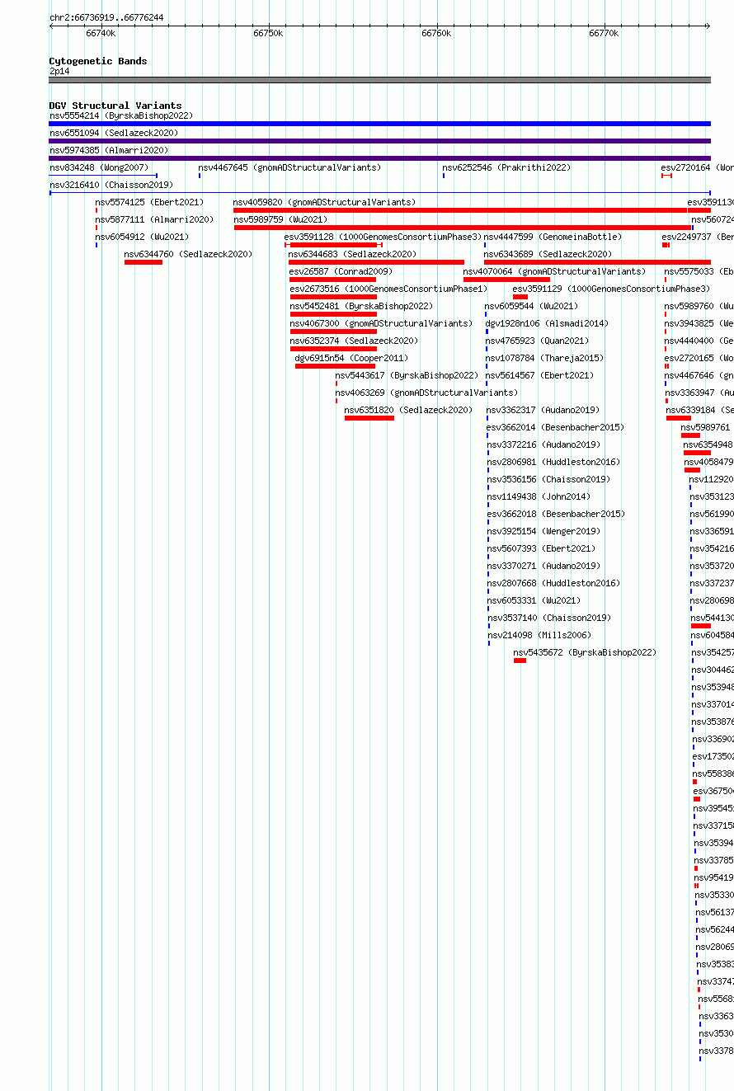Click red bar under nsv6351820 label
The height and width of the screenshot is (1091, 734).
coord(369,418)
